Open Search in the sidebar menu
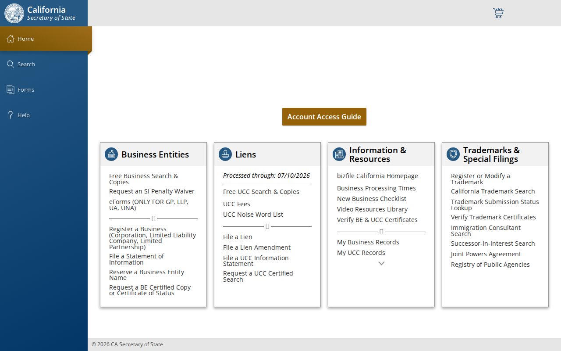 click(44, 64)
